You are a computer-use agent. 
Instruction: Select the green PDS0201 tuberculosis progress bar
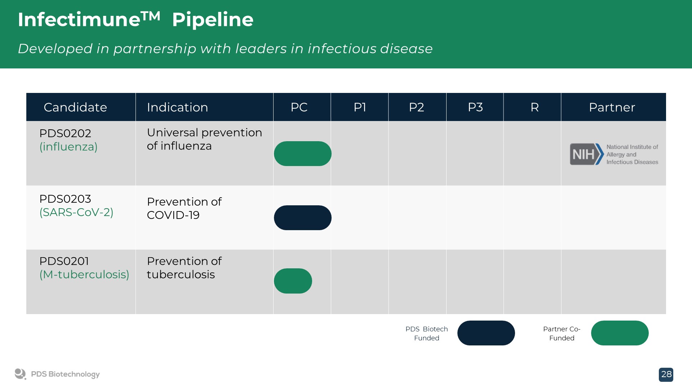click(x=293, y=281)
